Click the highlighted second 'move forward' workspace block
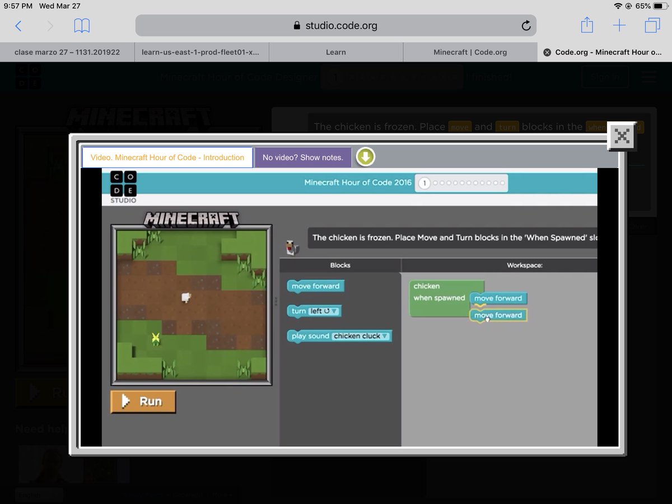The width and height of the screenshot is (672, 504). coord(498,315)
